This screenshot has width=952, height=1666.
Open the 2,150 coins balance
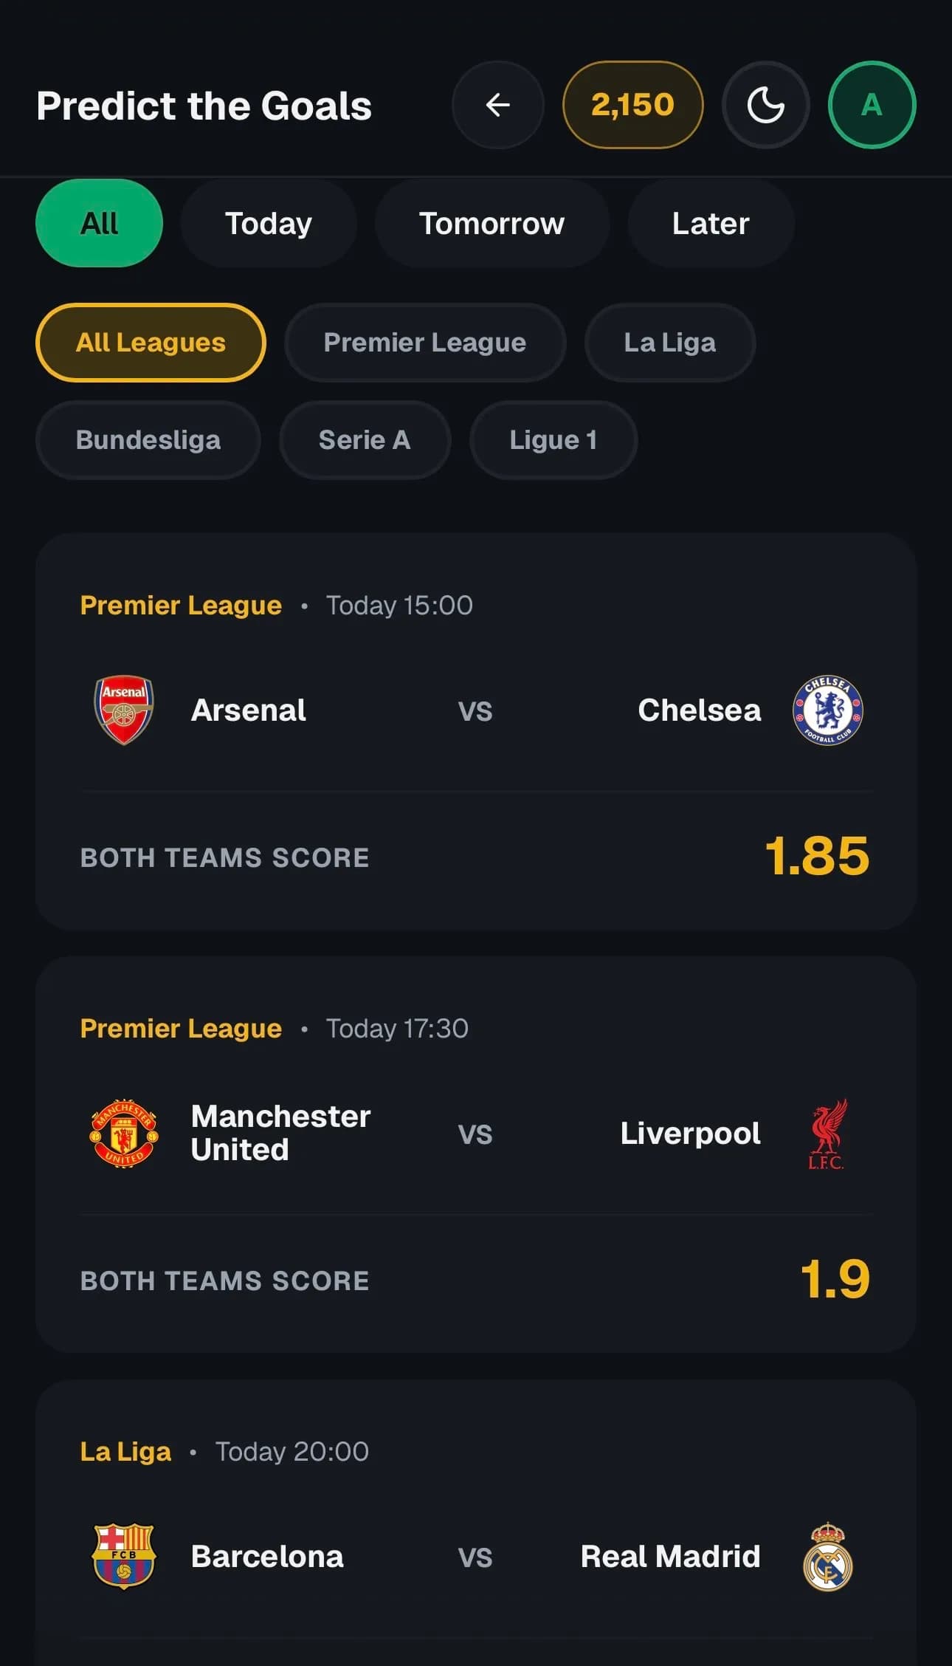pyautogui.click(x=632, y=105)
